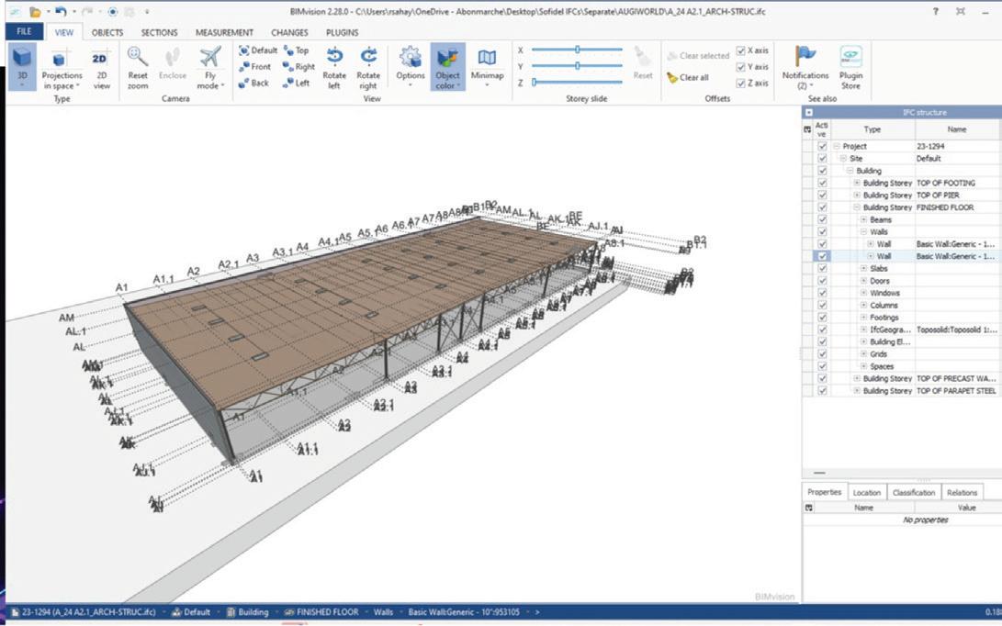1002x626 pixels.
Task: Click the Default view button
Action: 258,50
